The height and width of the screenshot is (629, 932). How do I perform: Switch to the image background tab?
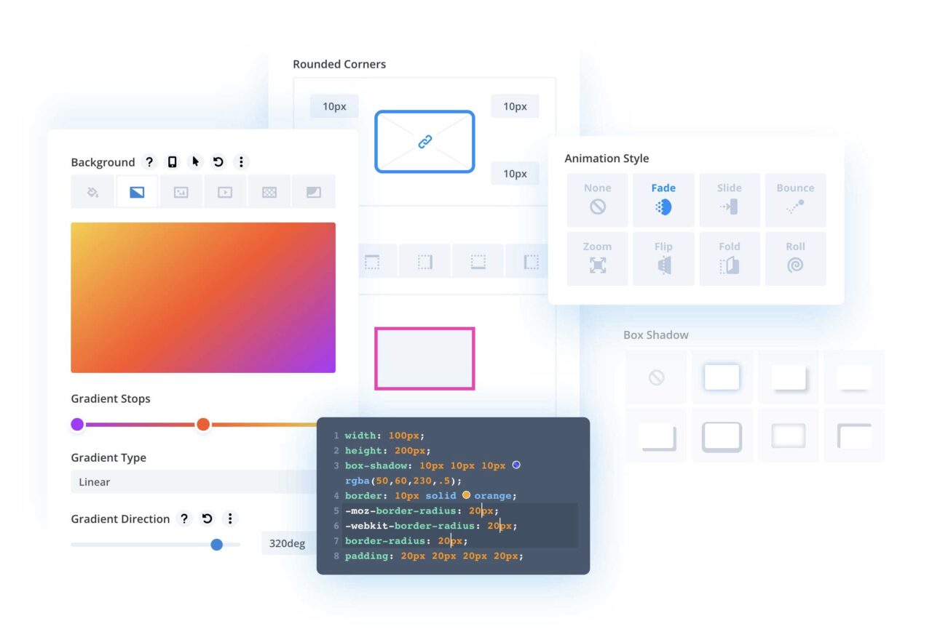pyautogui.click(x=181, y=191)
